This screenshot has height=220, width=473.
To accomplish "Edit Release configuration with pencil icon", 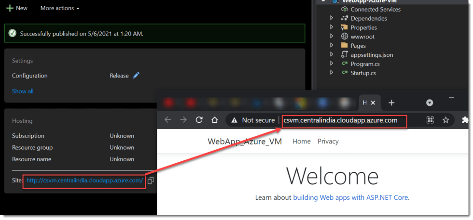I will (x=136, y=76).
